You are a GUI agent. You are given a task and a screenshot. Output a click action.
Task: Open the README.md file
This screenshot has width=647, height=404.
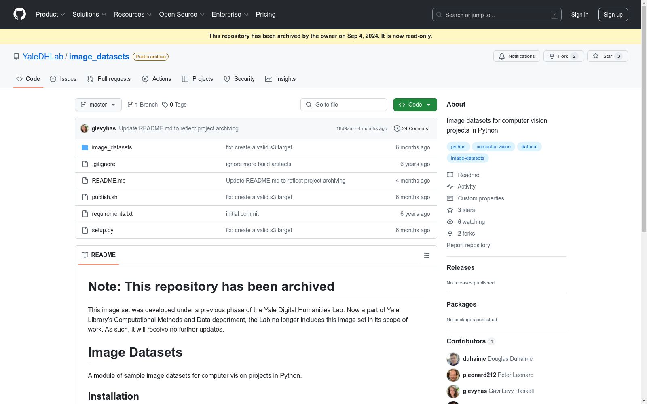(109, 181)
